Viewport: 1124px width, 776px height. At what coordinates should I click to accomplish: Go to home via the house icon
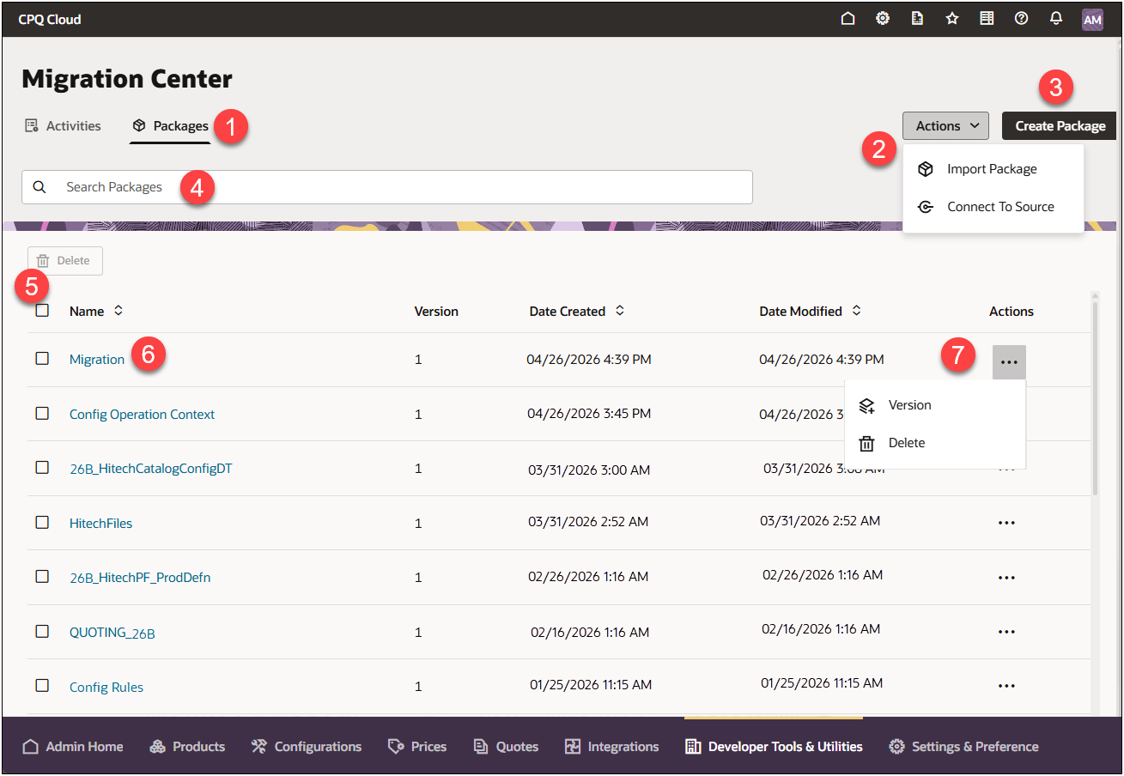[848, 19]
